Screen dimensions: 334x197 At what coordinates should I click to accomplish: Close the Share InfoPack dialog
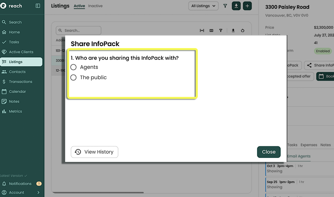pos(268,152)
